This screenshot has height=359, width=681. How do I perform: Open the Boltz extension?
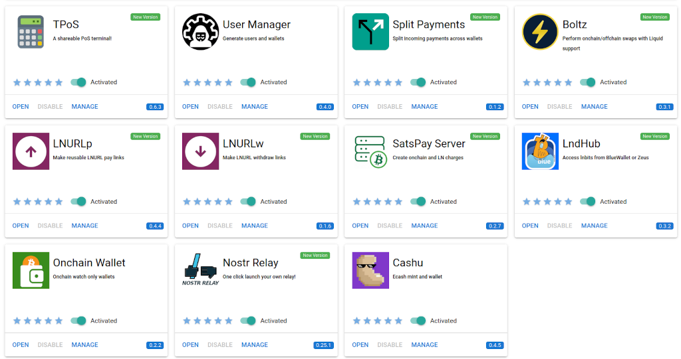(530, 107)
